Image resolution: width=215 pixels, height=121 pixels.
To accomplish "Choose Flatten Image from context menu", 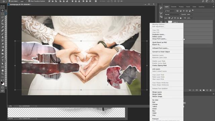I will tap(157, 96).
